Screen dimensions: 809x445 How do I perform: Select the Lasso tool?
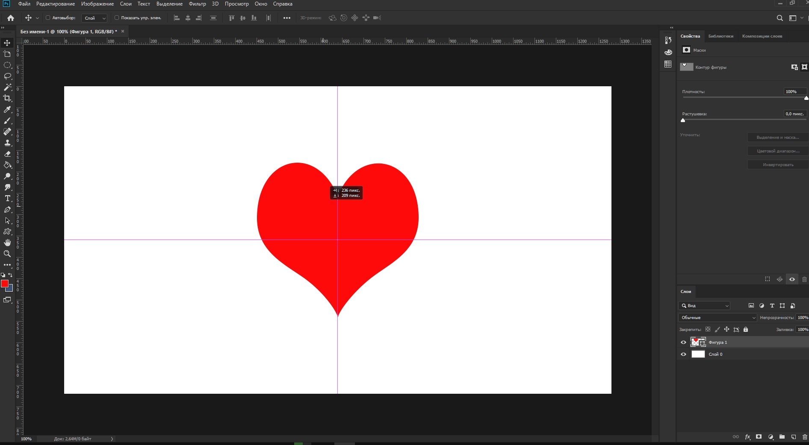click(7, 76)
